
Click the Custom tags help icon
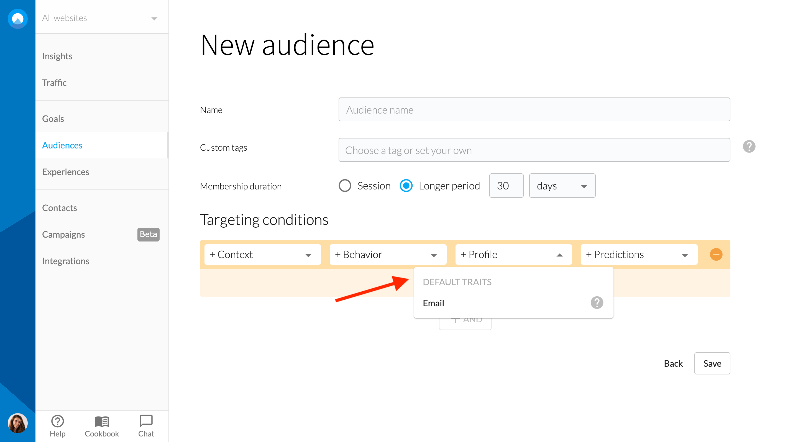tap(749, 147)
